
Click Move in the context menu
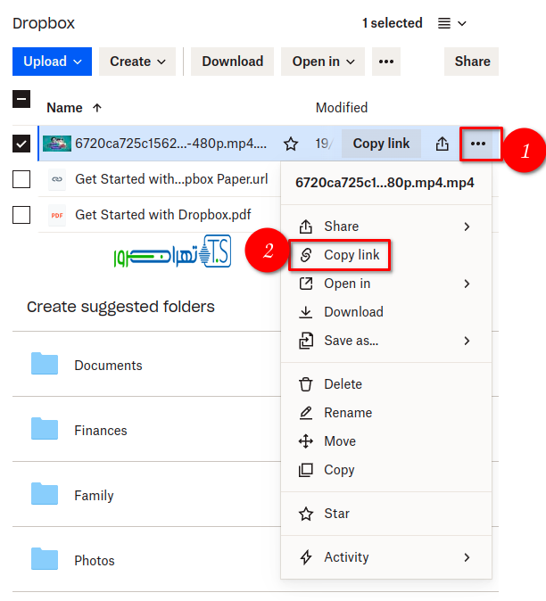click(339, 441)
